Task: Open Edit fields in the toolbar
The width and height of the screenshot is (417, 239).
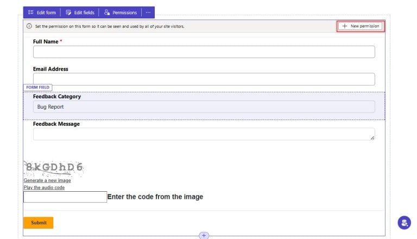Action: pyautogui.click(x=80, y=12)
